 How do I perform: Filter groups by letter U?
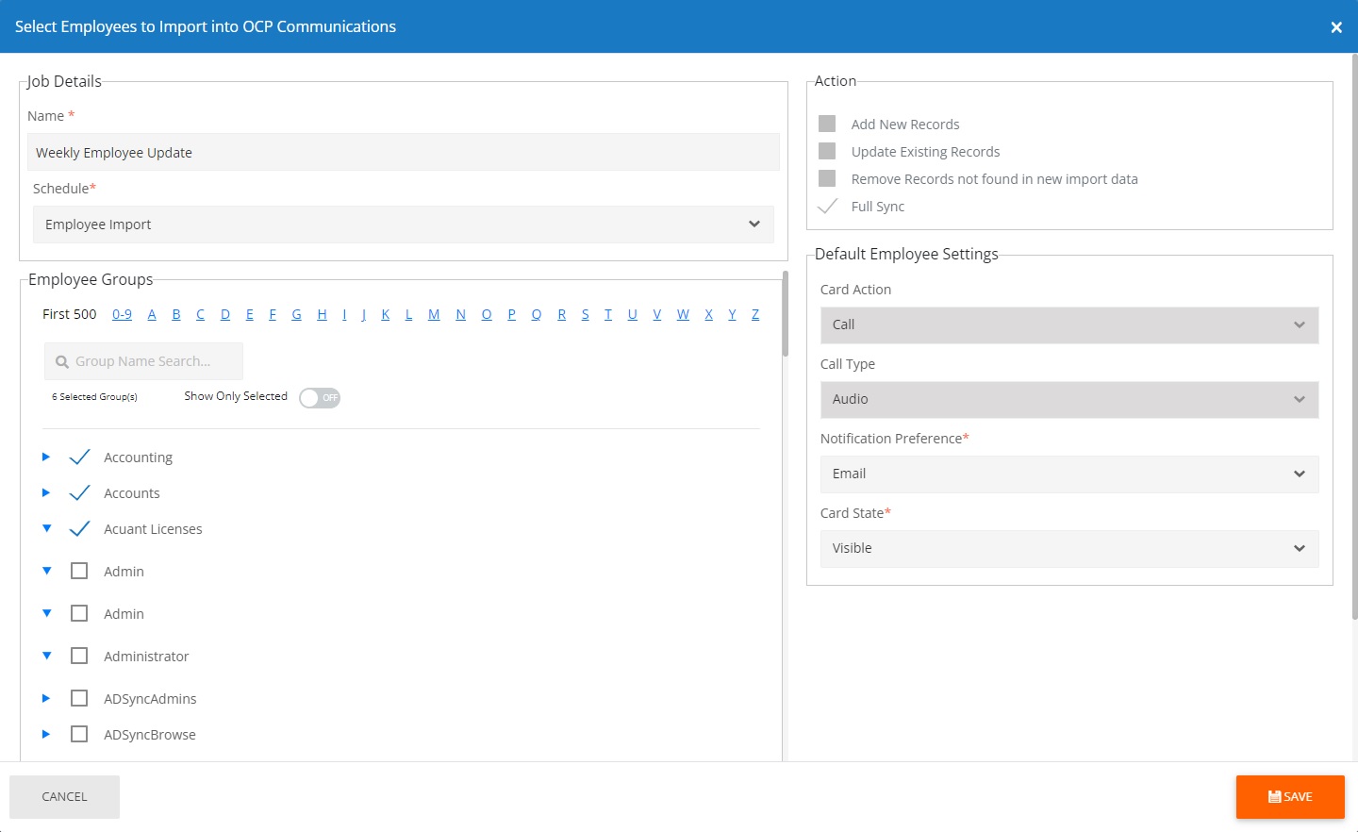tap(632, 314)
